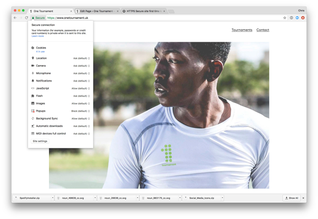The width and height of the screenshot is (318, 219).
Task: Click the blue extension icon in the toolbar
Action: 297,18
